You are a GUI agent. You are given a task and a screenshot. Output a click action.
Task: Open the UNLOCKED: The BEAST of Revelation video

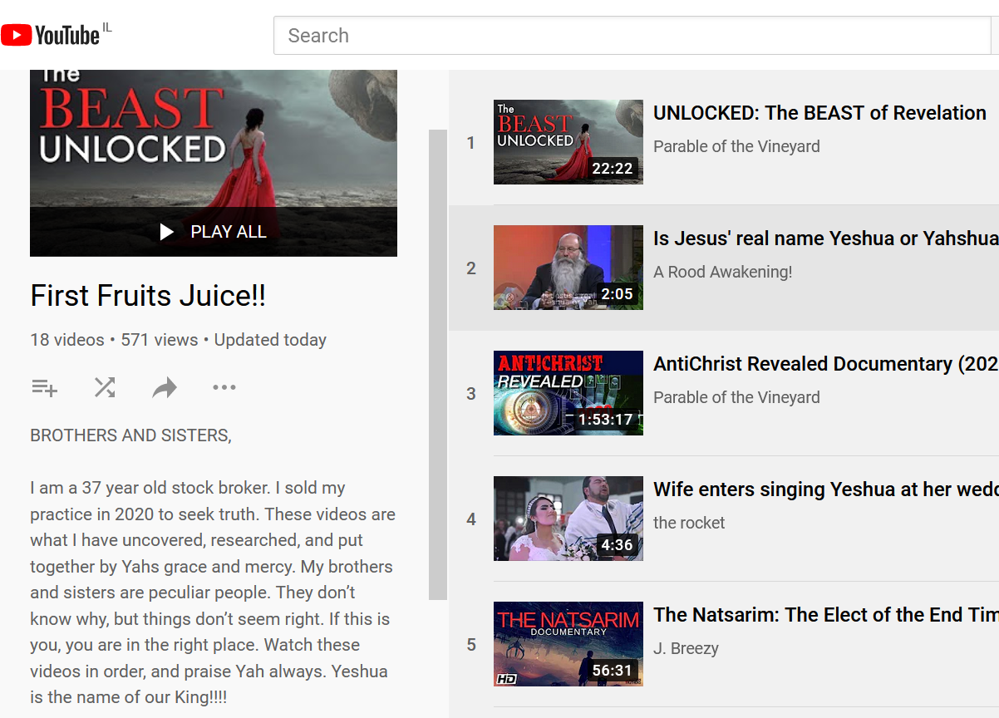(x=819, y=112)
